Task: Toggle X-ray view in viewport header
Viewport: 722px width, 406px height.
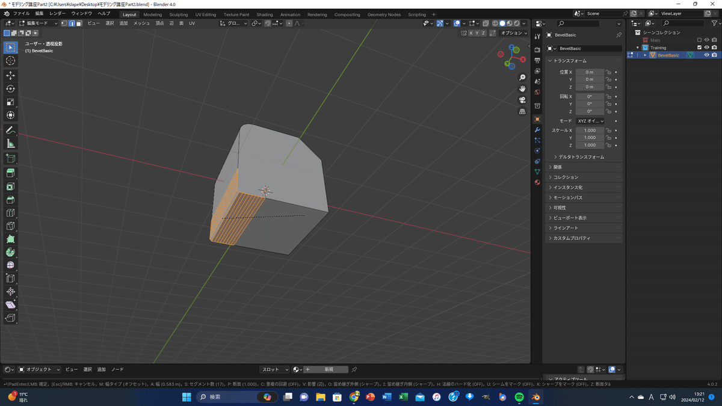Action: point(486,23)
